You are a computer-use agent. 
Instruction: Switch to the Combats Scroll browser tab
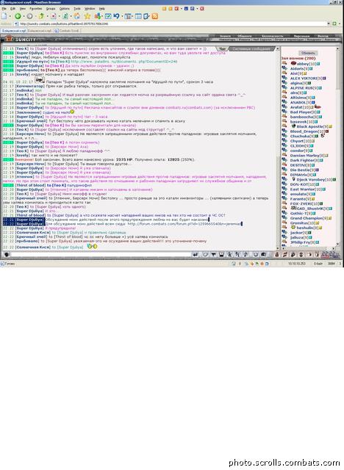[67, 31]
